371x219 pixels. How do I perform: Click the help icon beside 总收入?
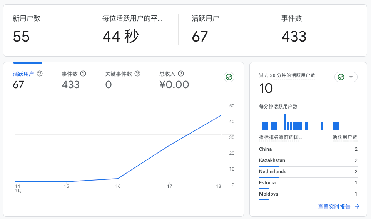pos(181,74)
